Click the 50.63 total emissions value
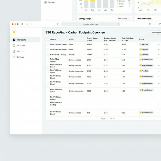161x161 pixels. [124, 44]
